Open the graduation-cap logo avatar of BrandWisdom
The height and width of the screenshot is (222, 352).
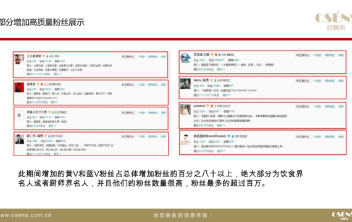point(186,140)
